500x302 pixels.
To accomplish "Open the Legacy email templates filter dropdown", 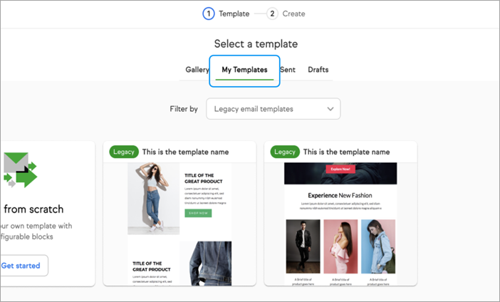I will point(274,109).
